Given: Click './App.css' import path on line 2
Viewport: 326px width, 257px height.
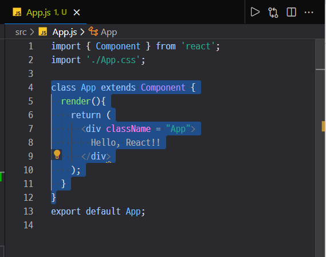Looking at the screenshot, I should (x=113, y=60).
